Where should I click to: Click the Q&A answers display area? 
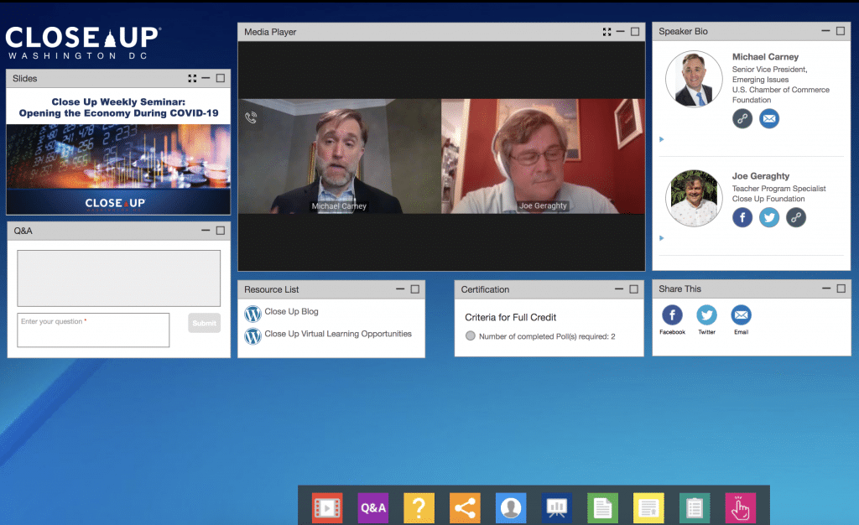coord(119,278)
